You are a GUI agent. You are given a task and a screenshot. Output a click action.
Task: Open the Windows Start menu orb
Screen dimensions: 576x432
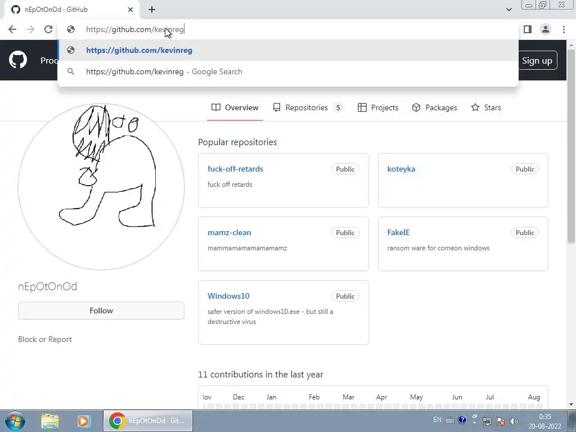[15, 421]
